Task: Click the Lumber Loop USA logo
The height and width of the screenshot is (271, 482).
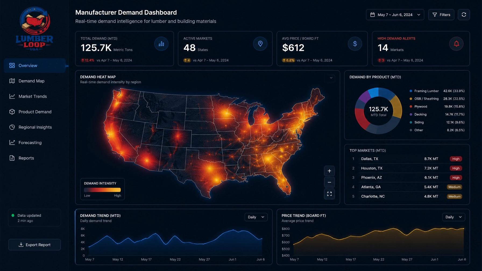Action: click(x=34, y=29)
